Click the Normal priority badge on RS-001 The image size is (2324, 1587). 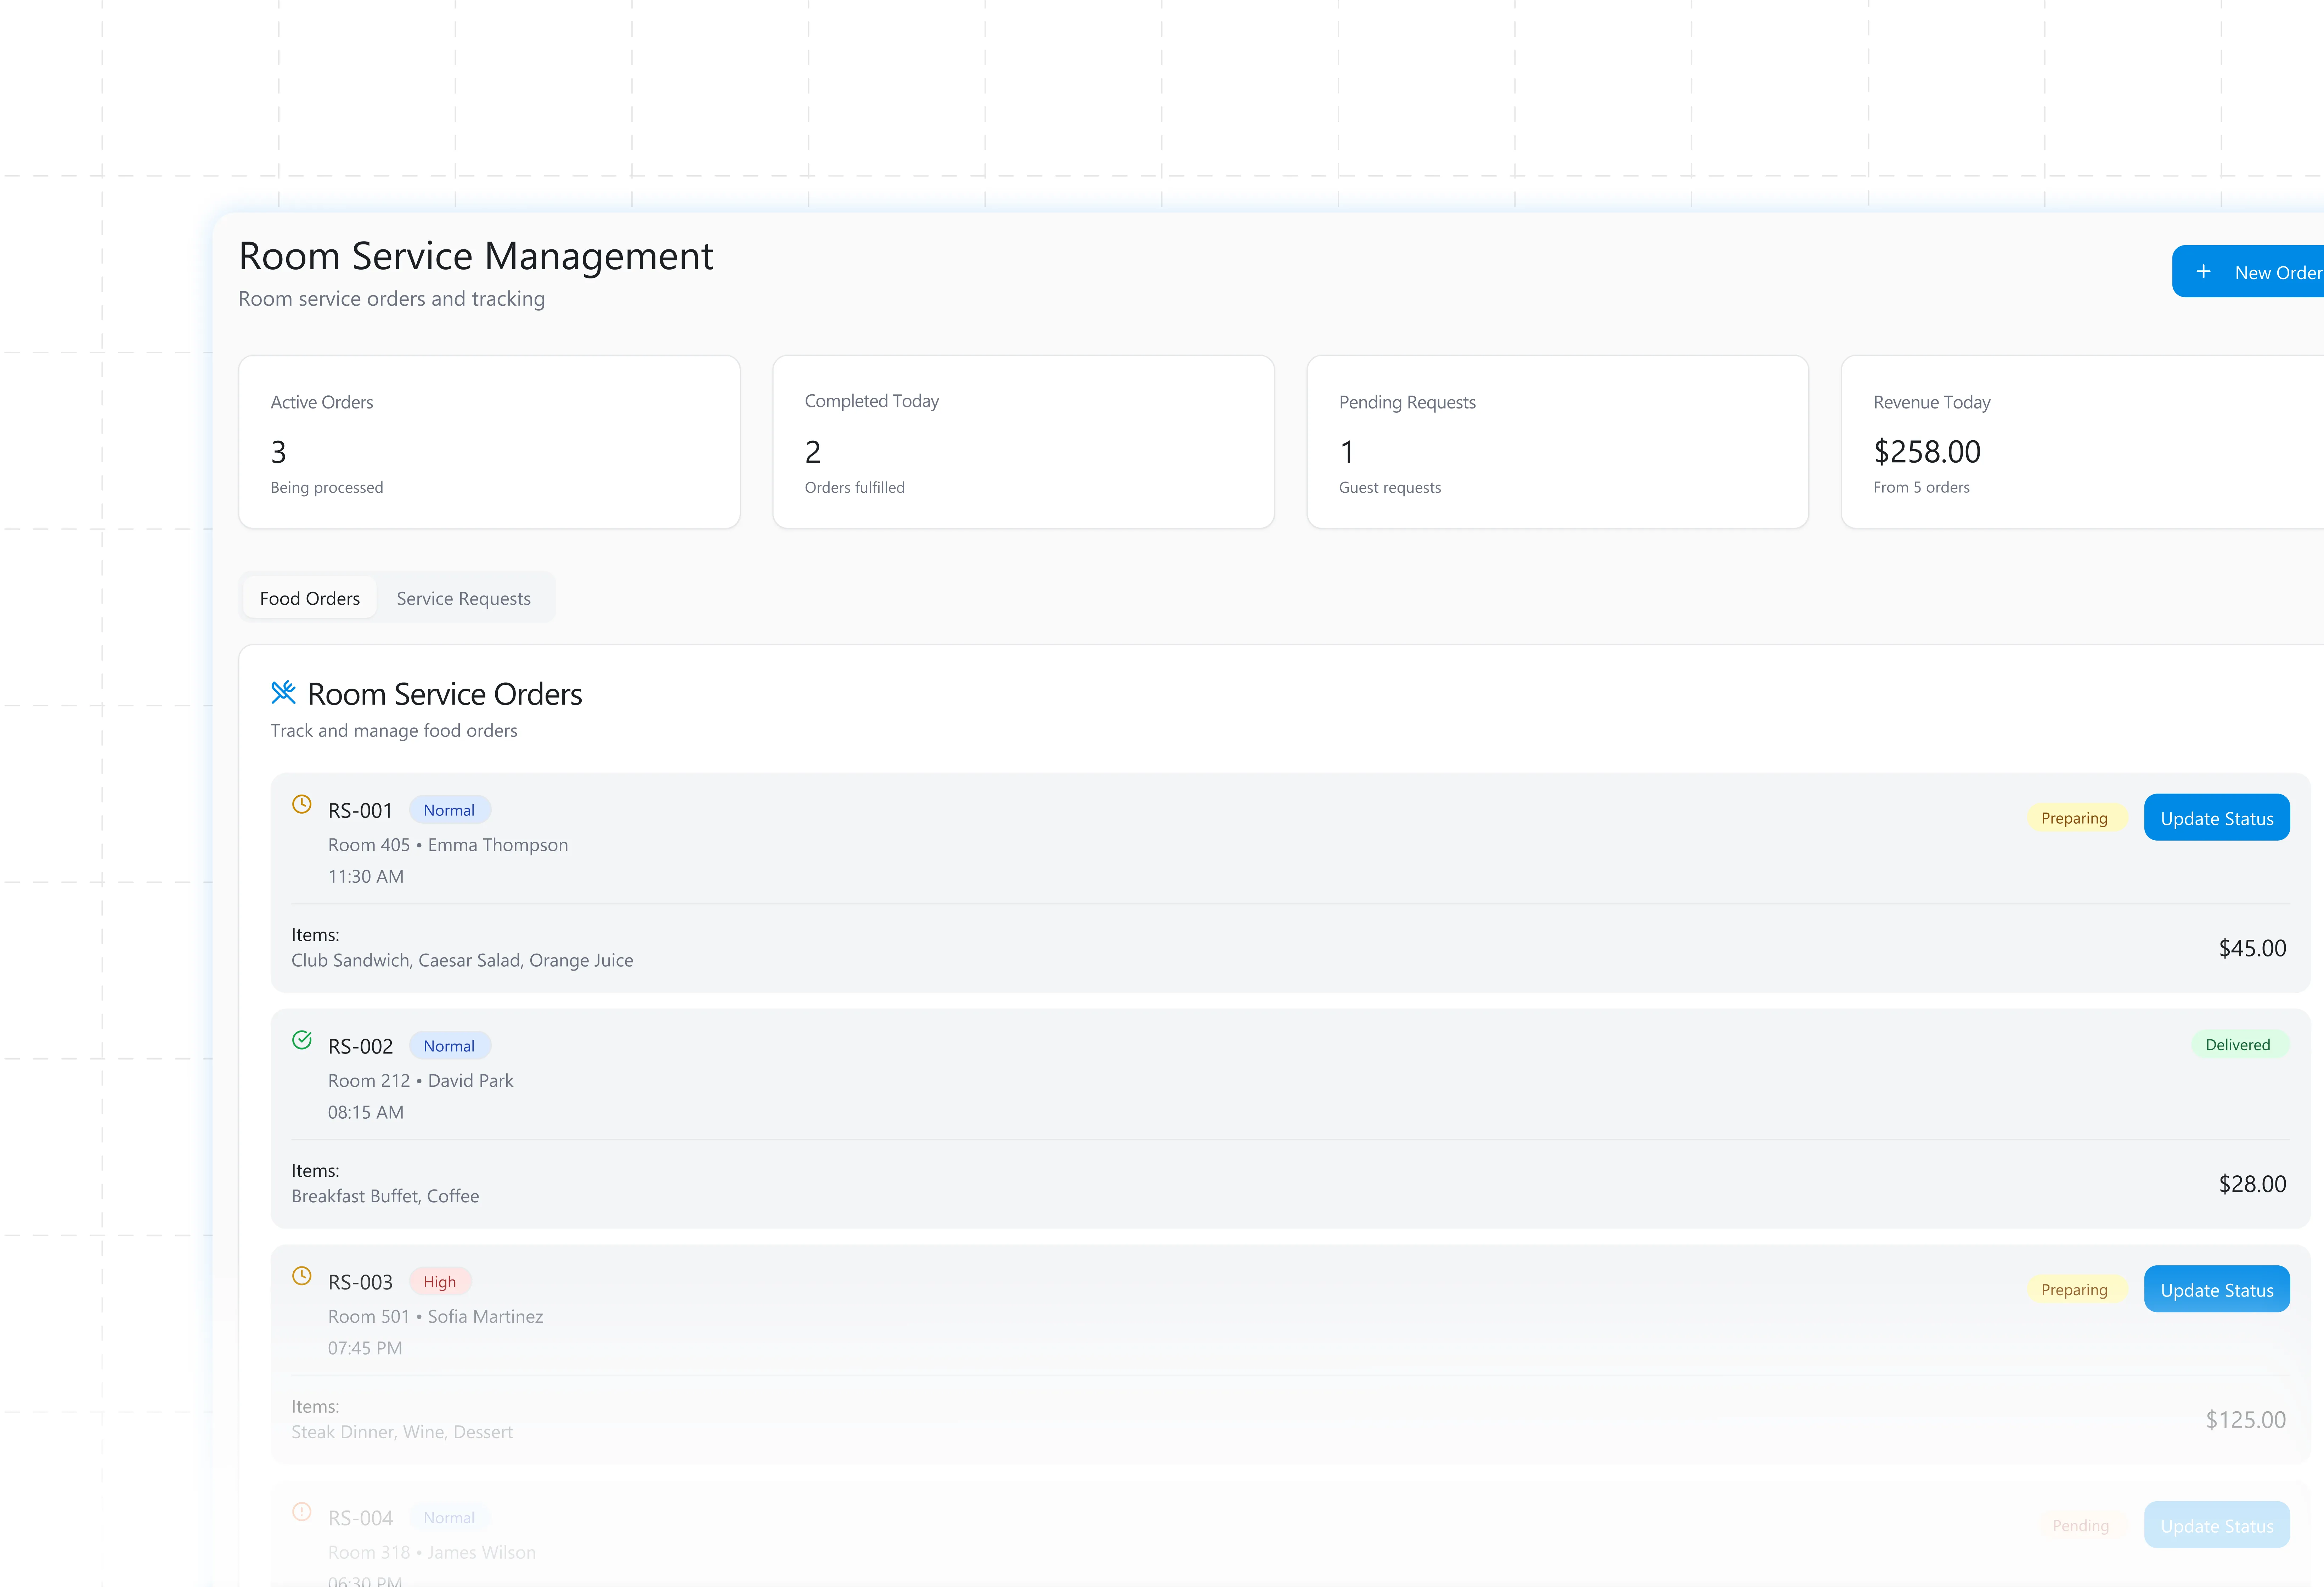[448, 810]
